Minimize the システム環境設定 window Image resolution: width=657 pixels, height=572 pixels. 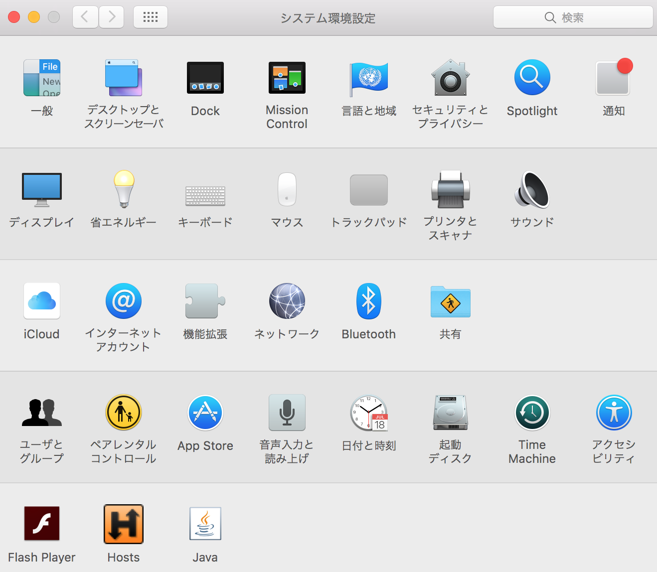tap(34, 17)
